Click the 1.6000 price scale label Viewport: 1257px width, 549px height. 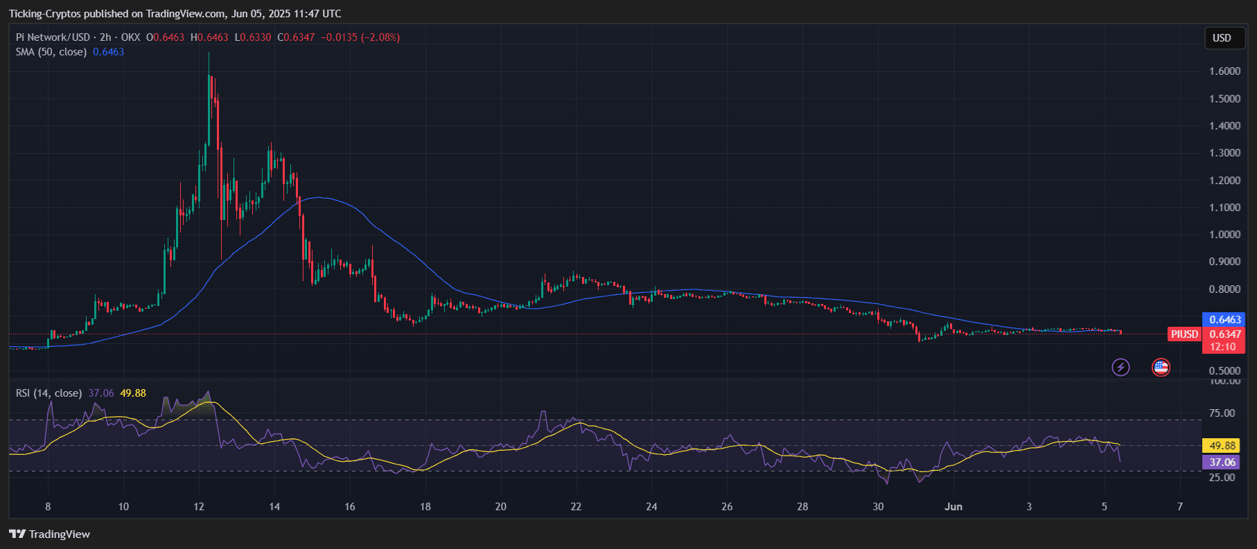point(1224,71)
